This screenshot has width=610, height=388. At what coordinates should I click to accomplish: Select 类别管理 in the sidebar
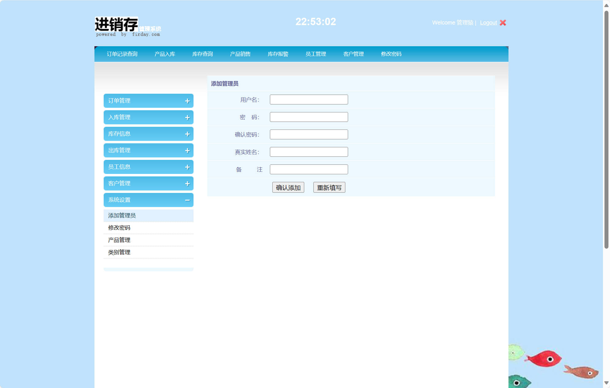pos(119,252)
